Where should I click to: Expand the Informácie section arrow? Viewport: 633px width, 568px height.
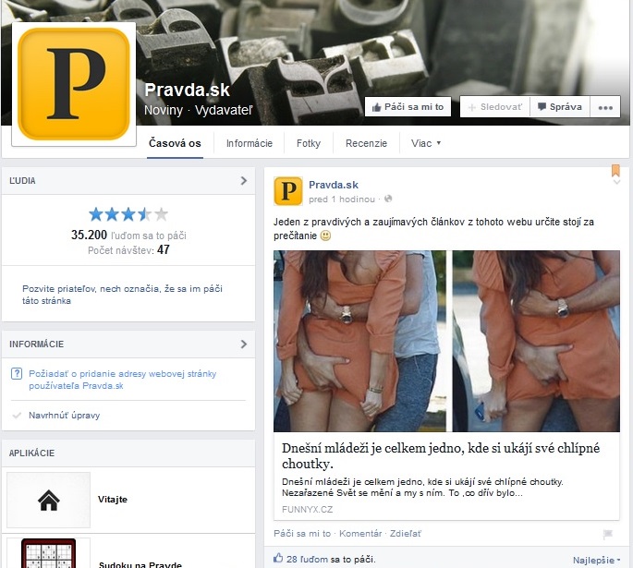(x=243, y=344)
